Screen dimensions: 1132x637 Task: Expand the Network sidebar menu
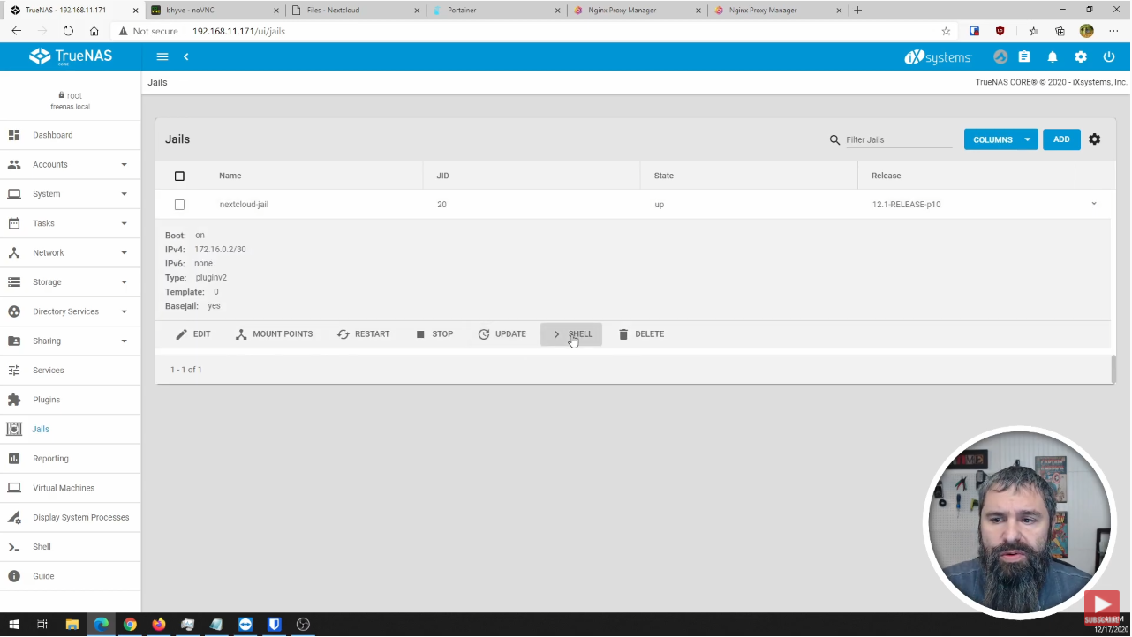point(71,252)
